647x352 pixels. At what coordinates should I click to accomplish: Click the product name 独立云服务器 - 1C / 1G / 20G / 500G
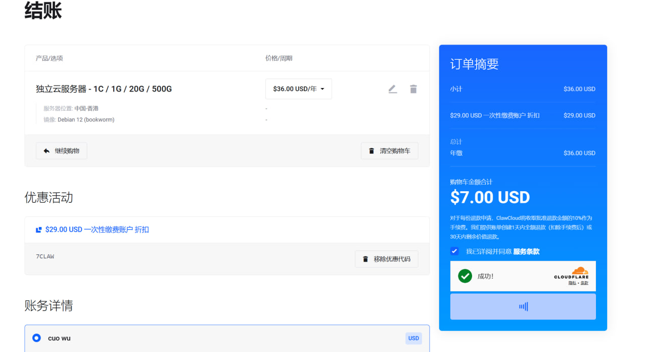[x=104, y=89]
